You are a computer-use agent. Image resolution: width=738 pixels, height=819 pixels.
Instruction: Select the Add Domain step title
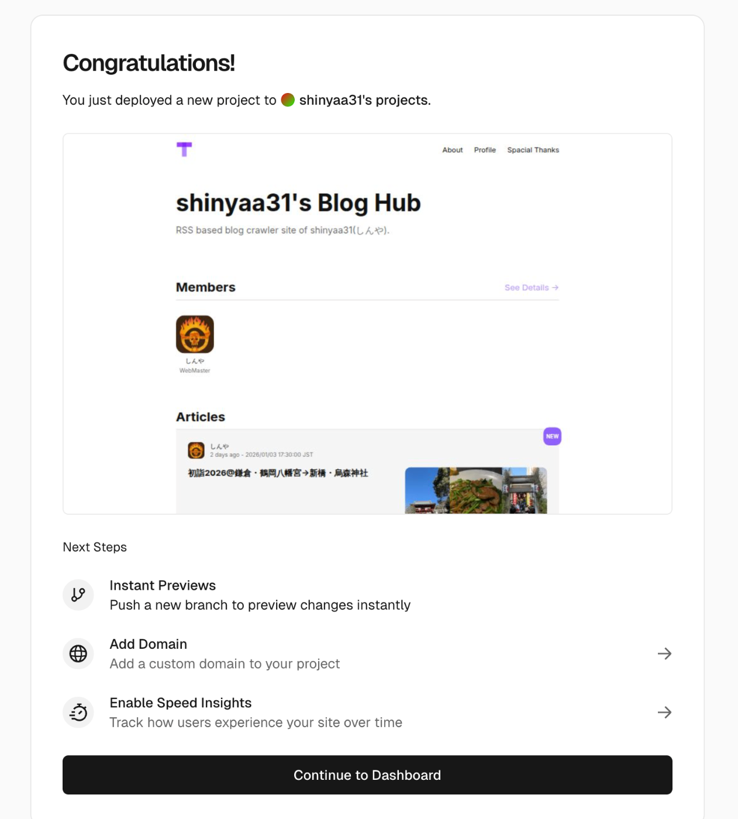(x=149, y=644)
